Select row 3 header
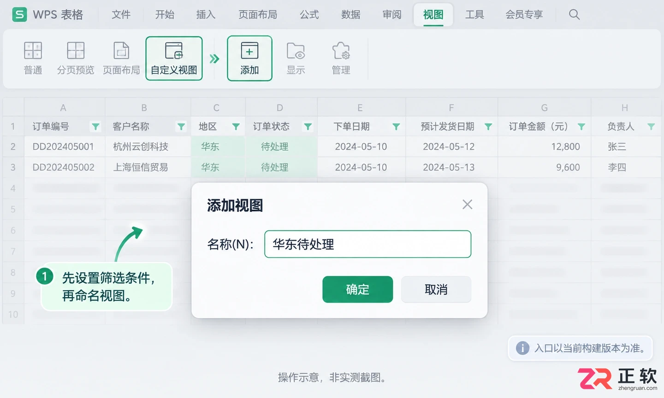The image size is (664, 398). point(13,167)
